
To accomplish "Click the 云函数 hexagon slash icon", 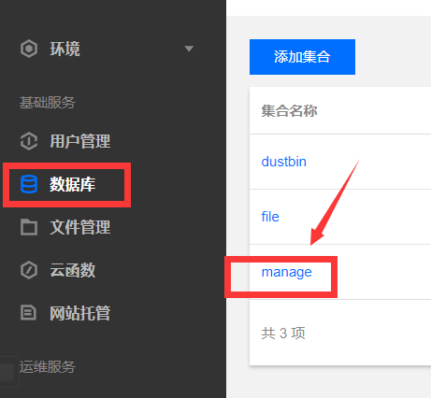I will [x=29, y=270].
